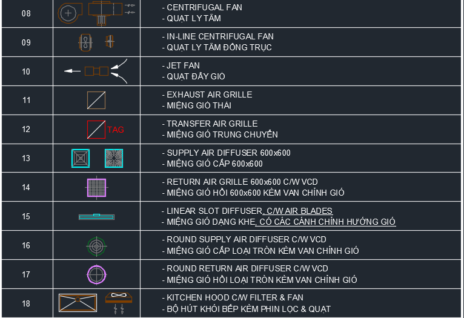This screenshot has height=318, width=464.
Task: Pick the exhaust air grille symbol
Action: (96, 101)
